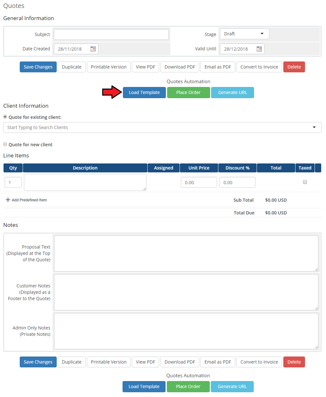326x397 pixels.
Task: Click the plus icon beside Add Predefined Item
Action: pyautogui.click(x=8, y=200)
